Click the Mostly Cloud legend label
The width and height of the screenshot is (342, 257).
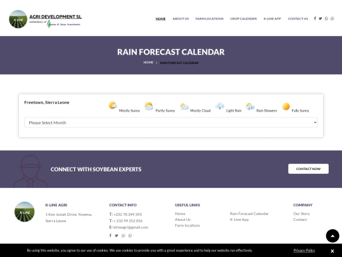pos(200,110)
